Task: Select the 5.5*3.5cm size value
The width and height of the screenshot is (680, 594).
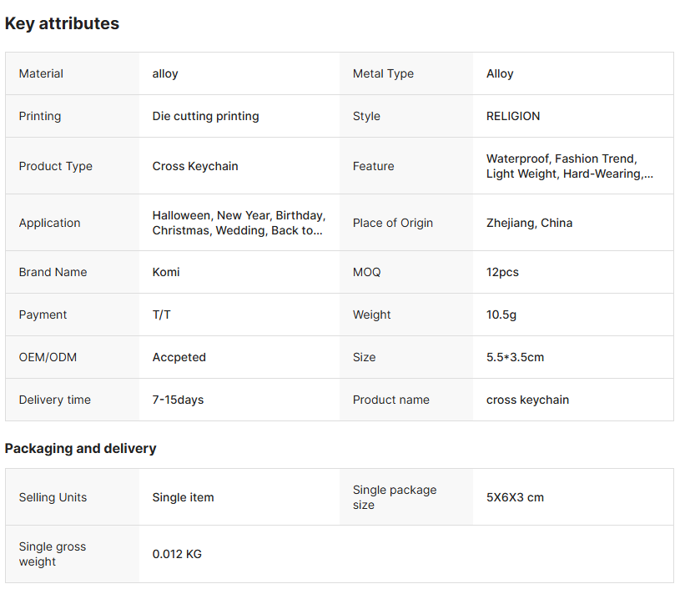Action: 515,357
